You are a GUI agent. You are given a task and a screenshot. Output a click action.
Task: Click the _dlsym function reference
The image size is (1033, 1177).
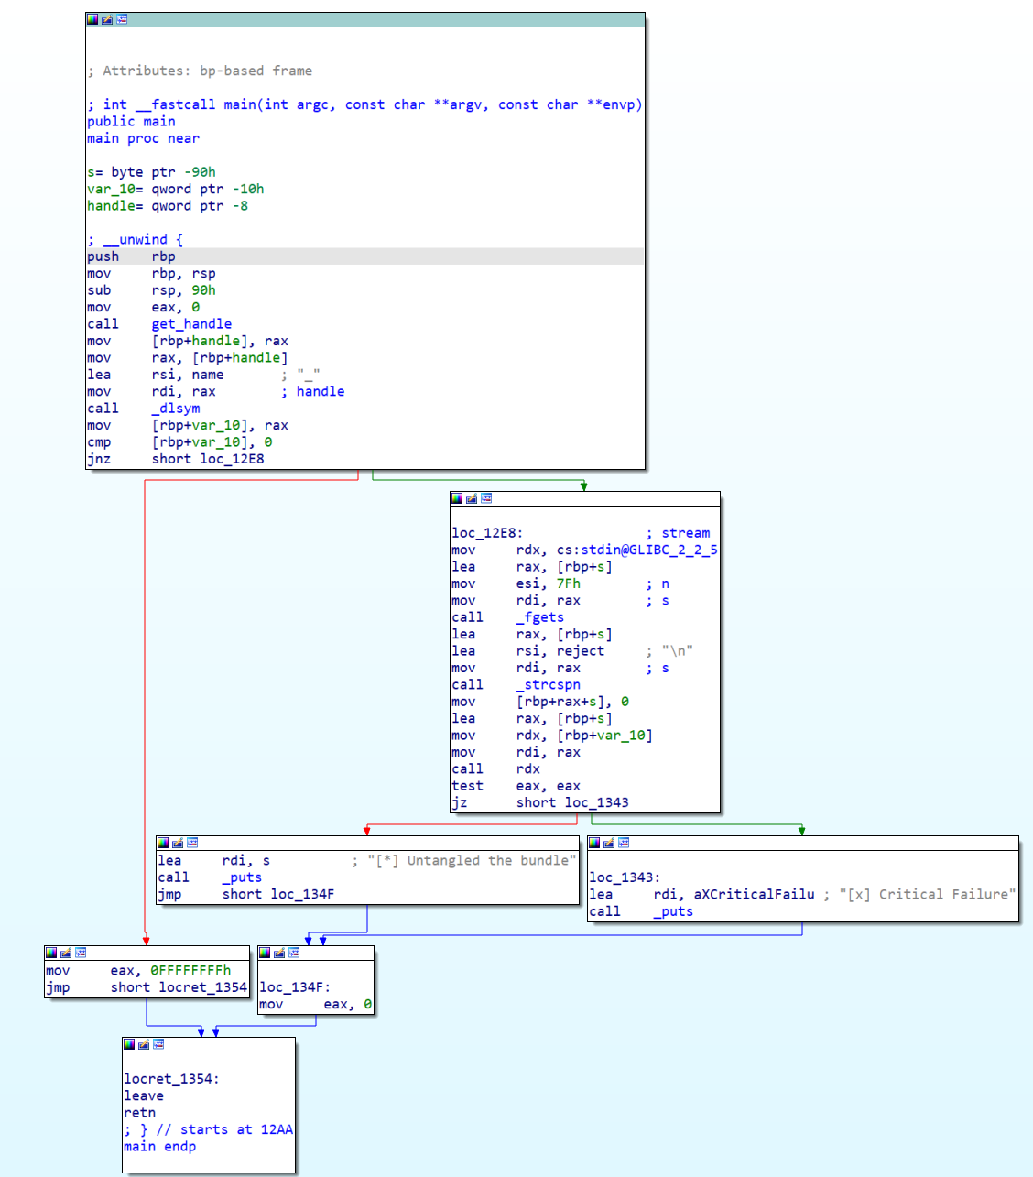coord(176,409)
